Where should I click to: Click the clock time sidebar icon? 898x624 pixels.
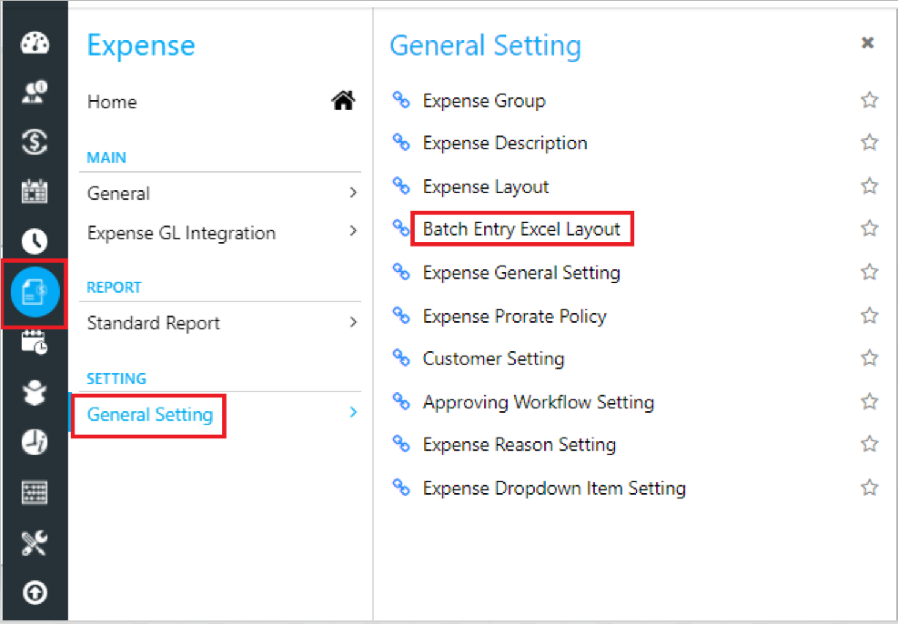coord(35,241)
